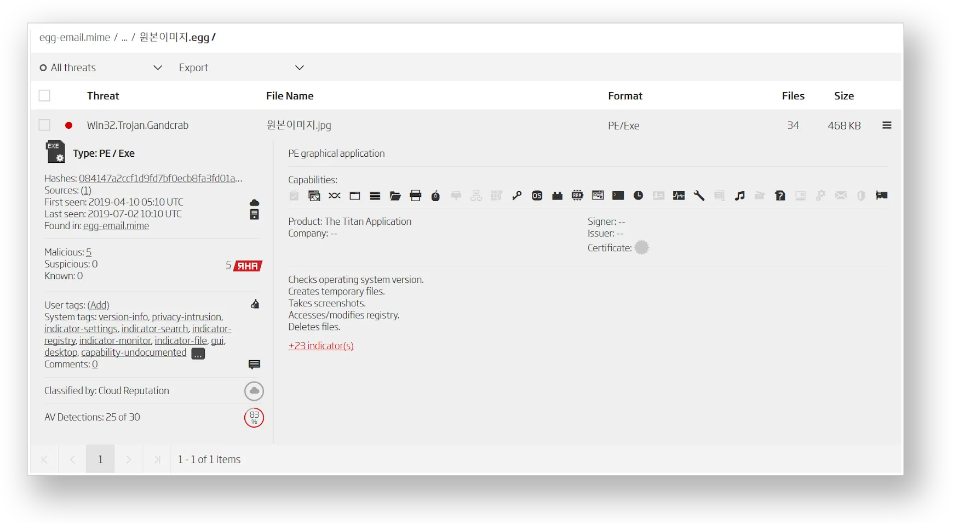The height and width of the screenshot is (523, 953).
Task: Click the 83% AV detections gauge
Action: (x=254, y=418)
